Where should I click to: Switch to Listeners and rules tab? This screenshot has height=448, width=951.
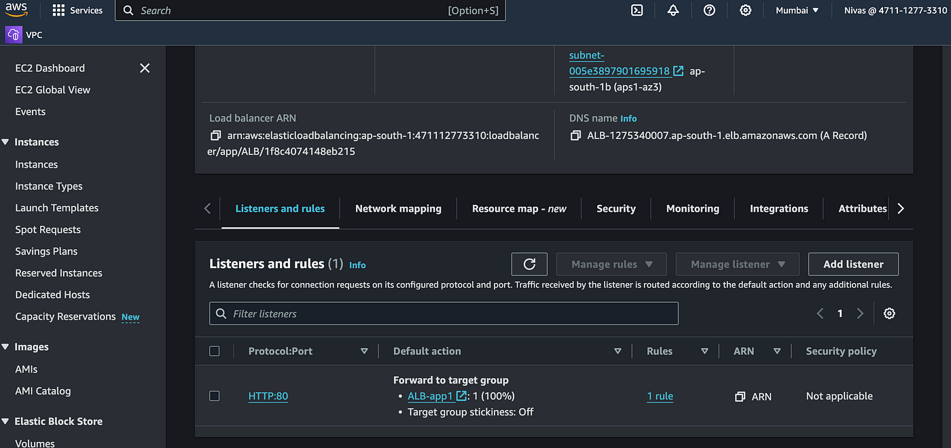pyautogui.click(x=280, y=208)
